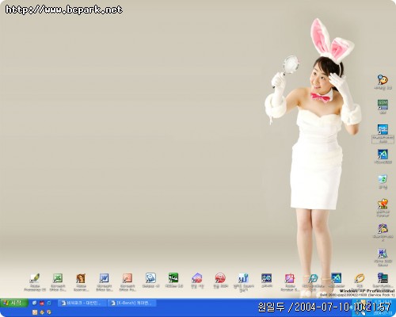The height and width of the screenshot is (317, 396).
Task: Launch the orange heart character shortcut
Action: click(x=383, y=208)
